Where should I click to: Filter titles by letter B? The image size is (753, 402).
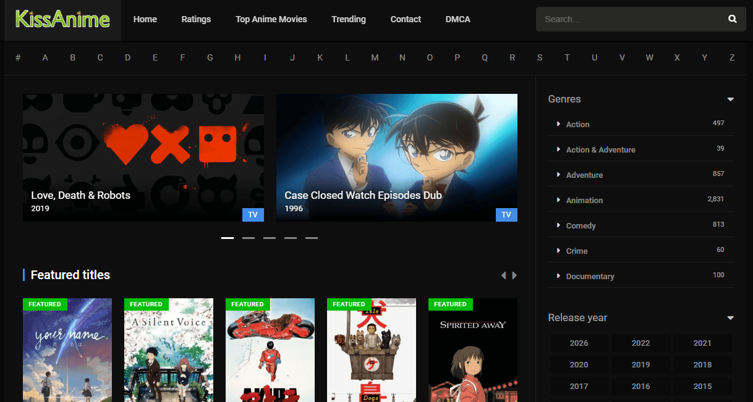[x=73, y=57]
